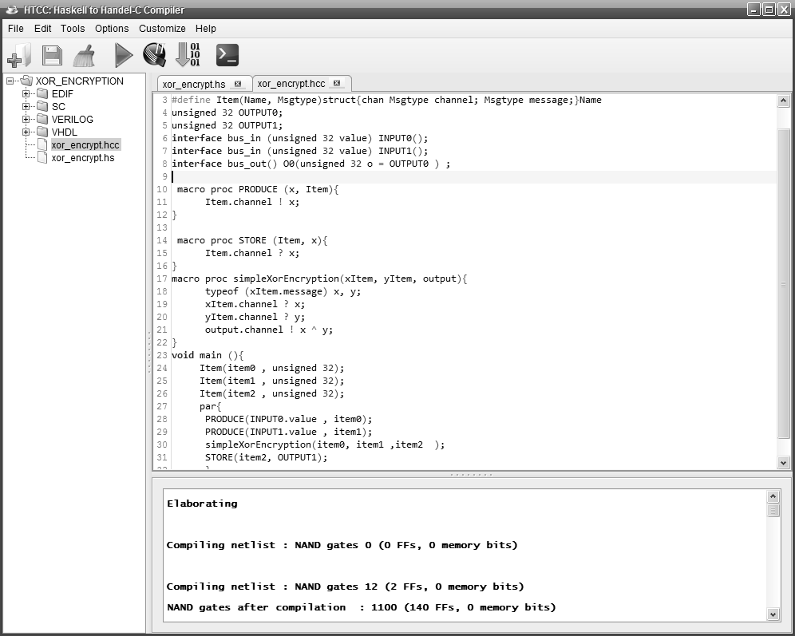
Task: Click the new project icon with plus
Action: [x=18, y=55]
